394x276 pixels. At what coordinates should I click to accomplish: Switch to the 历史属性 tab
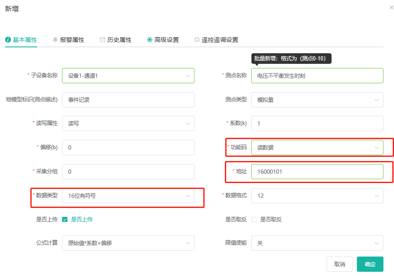[119, 40]
